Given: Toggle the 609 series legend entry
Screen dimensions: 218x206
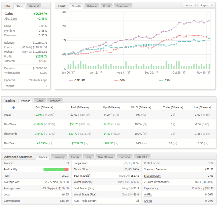Looking at the screenshot, I should (119, 80).
